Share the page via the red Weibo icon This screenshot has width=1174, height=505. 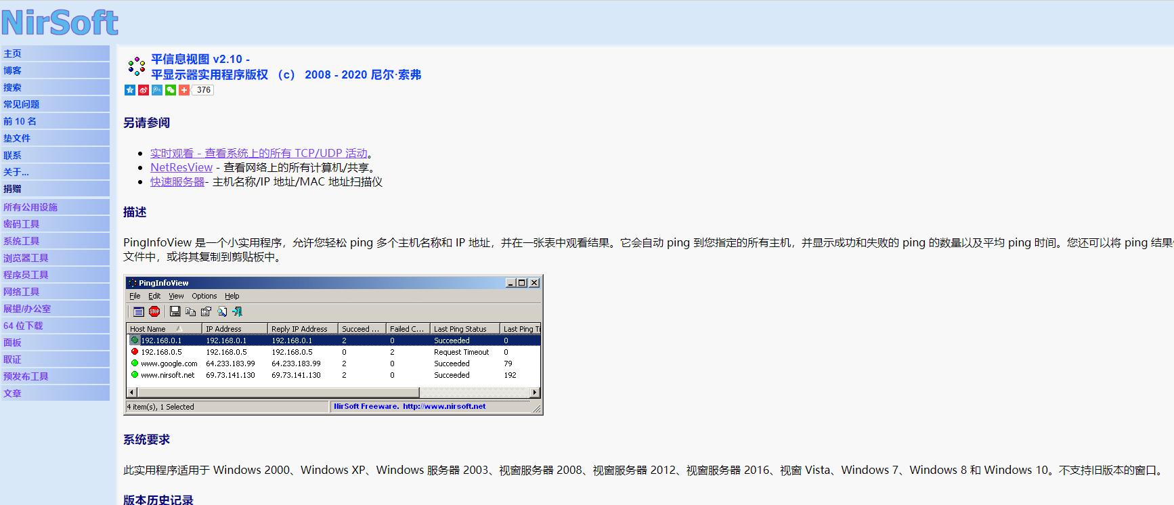[144, 90]
